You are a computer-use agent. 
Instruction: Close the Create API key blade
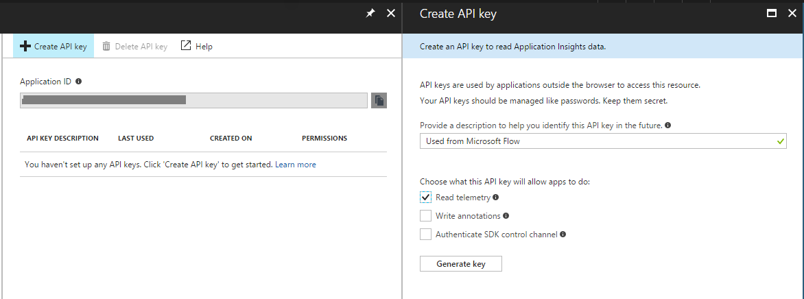792,13
